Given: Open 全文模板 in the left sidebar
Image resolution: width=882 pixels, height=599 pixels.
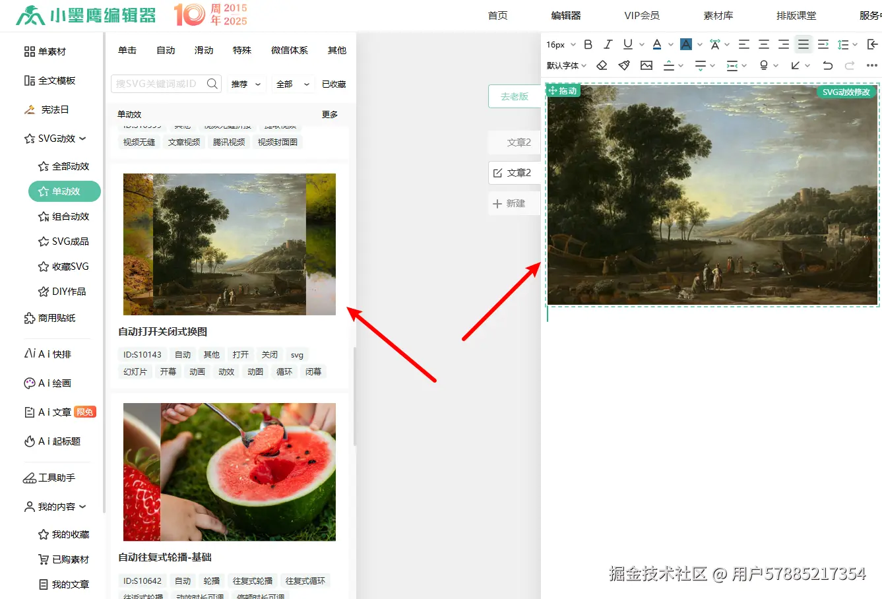Looking at the screenshot, I should [x=49, y=80].
